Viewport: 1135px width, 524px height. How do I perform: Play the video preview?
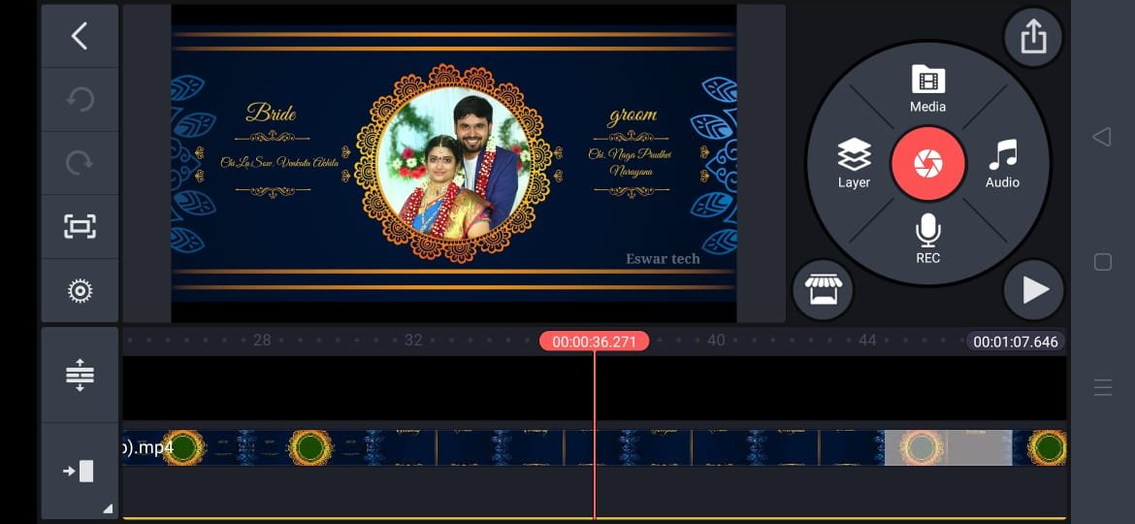[x=1034, y=289]
